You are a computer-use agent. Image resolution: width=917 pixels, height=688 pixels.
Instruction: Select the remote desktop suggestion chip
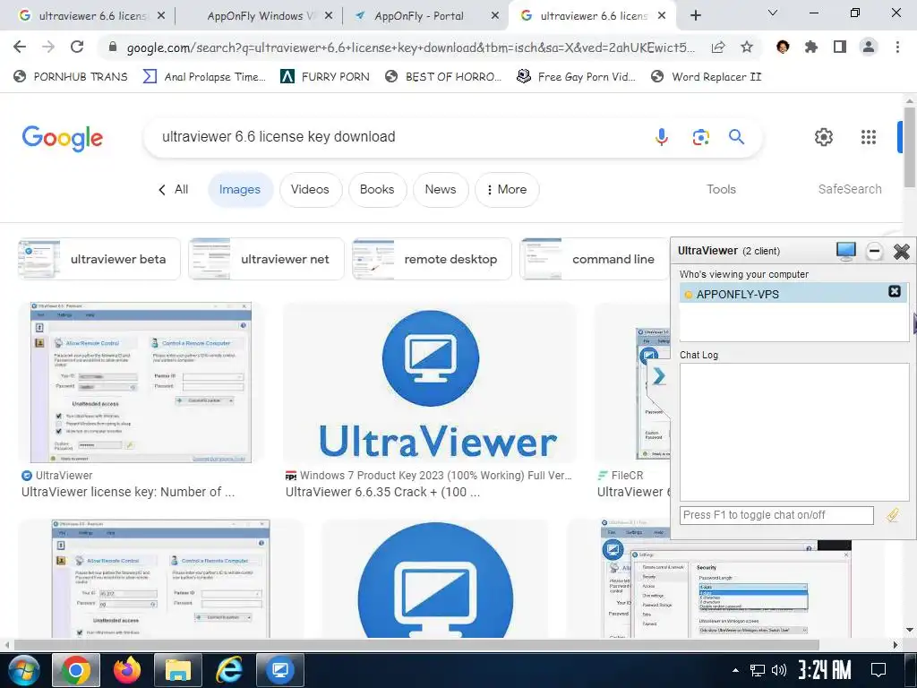click(x=432, y=259)
